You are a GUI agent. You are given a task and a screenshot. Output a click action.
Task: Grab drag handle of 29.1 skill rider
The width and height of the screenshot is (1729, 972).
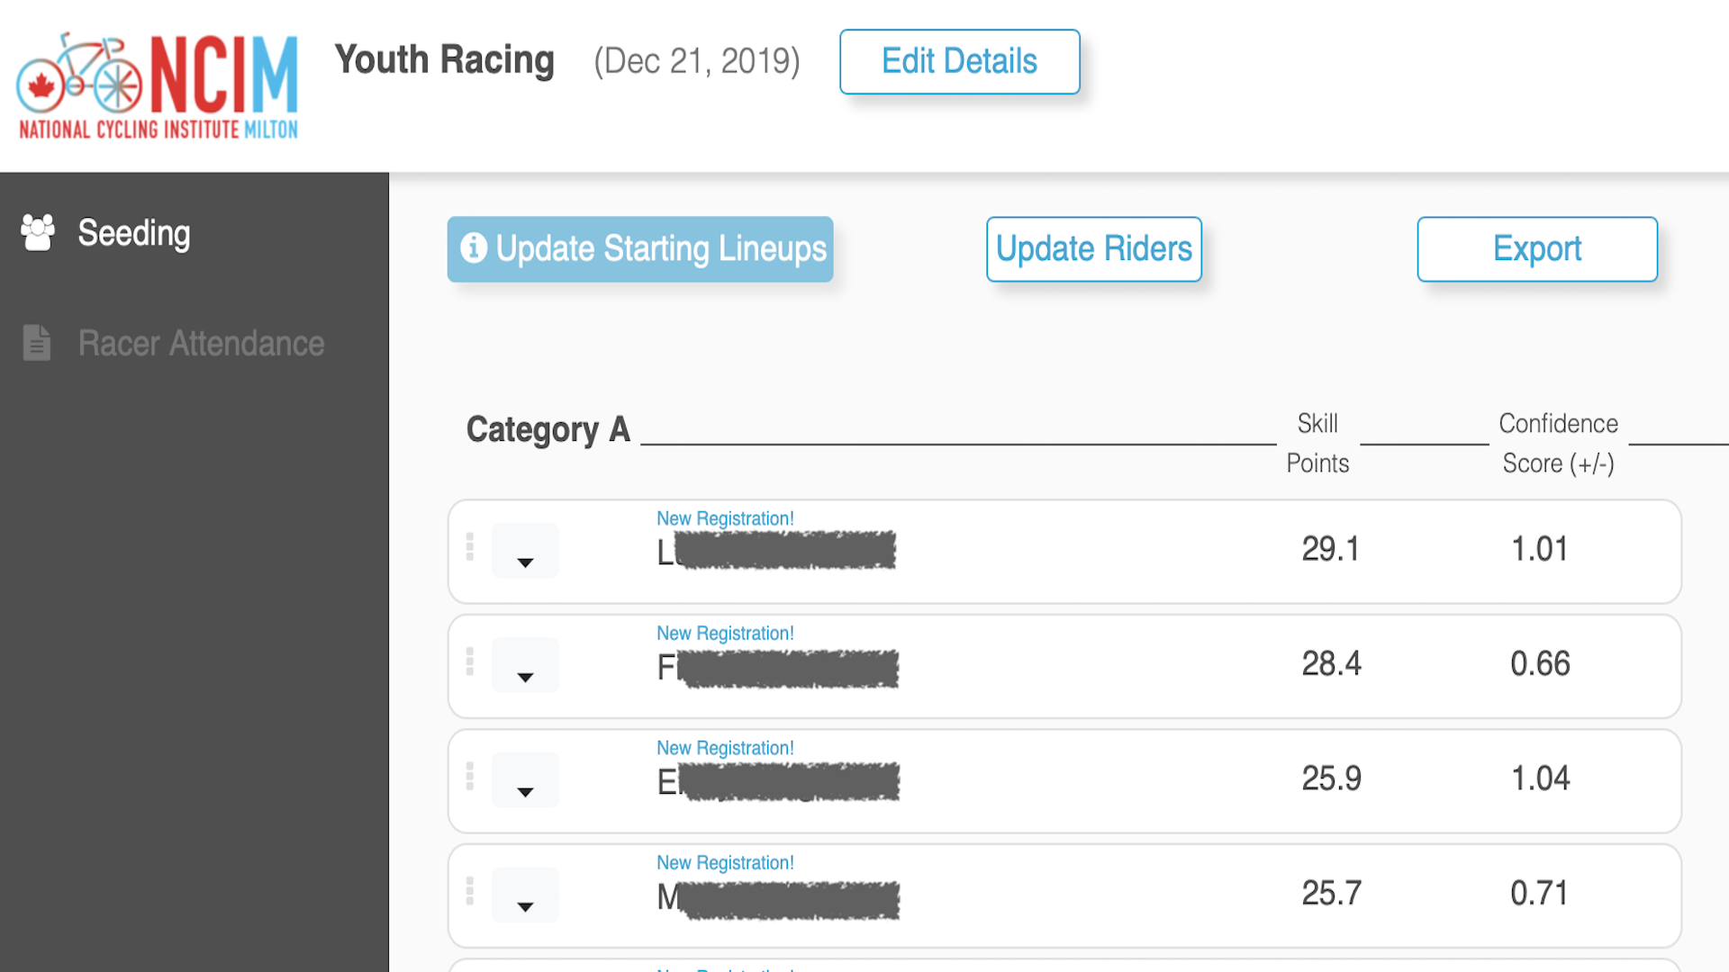tap(470, 547)
